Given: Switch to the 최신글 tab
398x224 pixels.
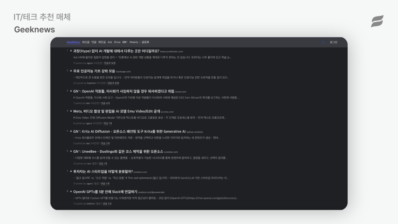Looking at the screenshot, I should [x=86, y=42].
